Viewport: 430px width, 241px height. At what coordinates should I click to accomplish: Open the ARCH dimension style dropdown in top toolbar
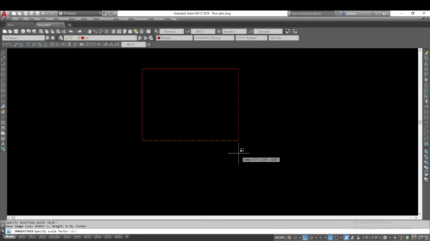[203, 31]
